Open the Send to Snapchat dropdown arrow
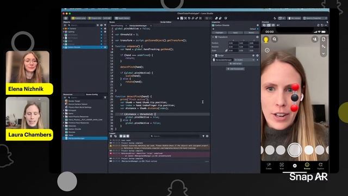The width and height of the screenshot is (348, 196). point(326,18)
